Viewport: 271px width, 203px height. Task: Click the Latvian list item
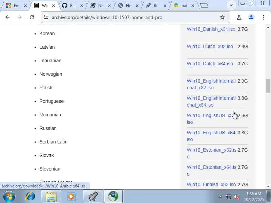(47, 47)
